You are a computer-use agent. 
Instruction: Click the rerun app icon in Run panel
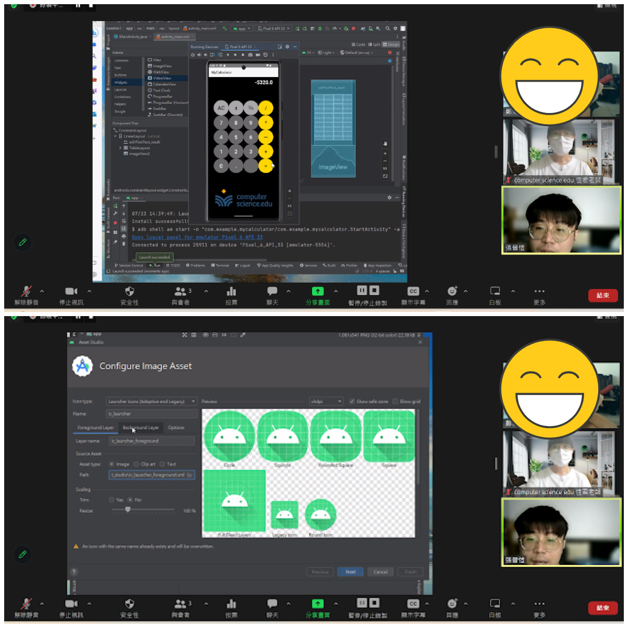[116, 206]
